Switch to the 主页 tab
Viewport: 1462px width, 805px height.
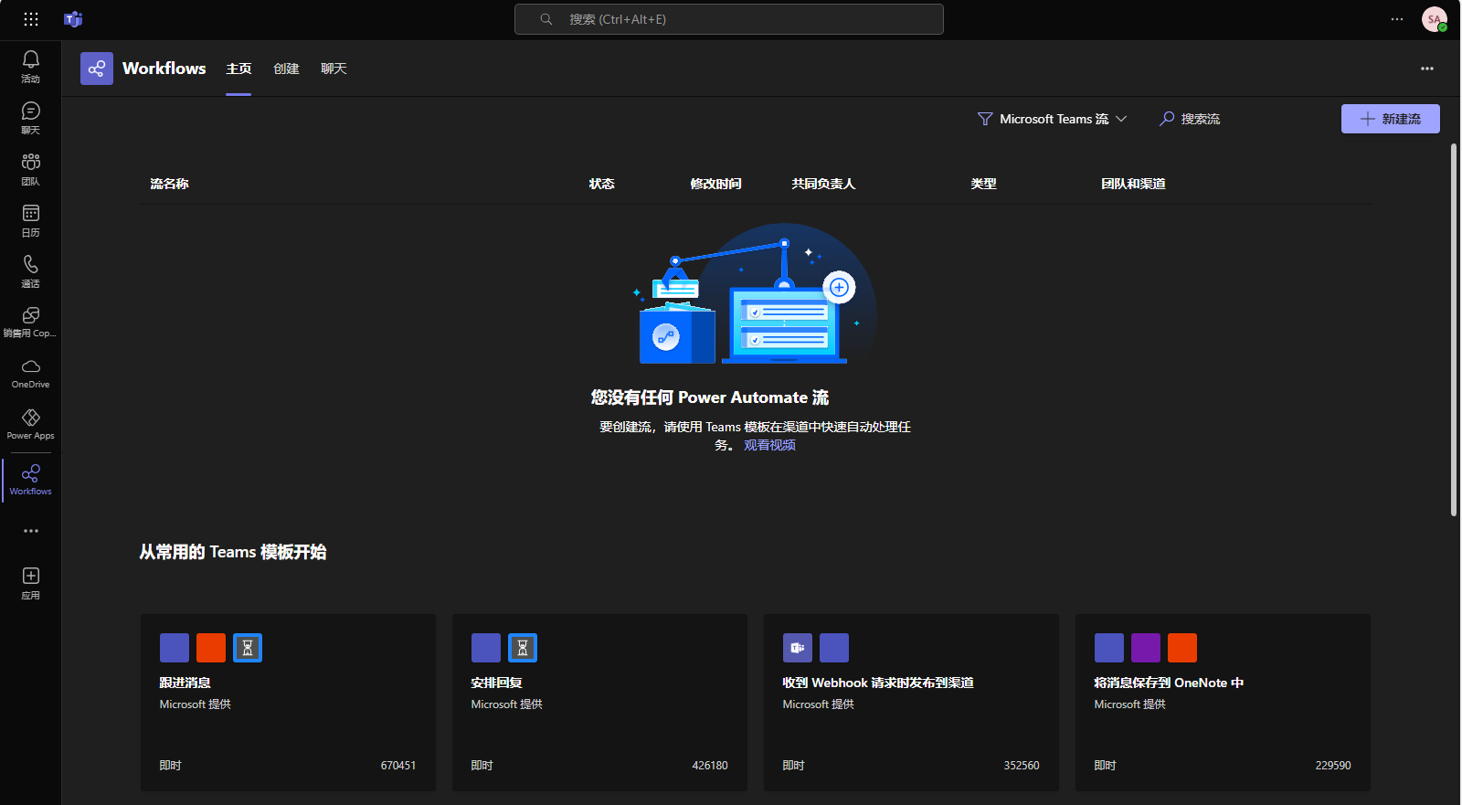[238, 69]
